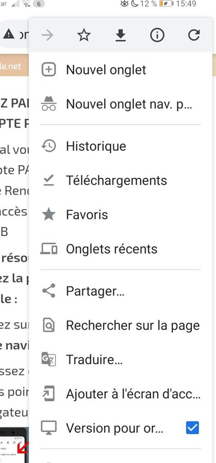
Task: Select Téléchargements menu entry
Action: 121,180
